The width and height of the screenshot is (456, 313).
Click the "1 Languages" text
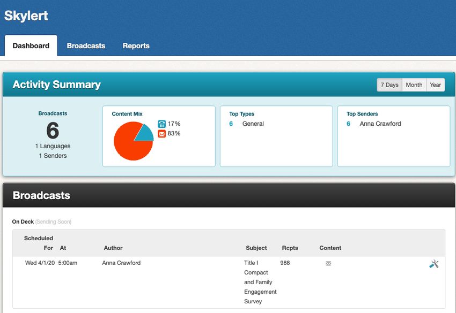53,146
